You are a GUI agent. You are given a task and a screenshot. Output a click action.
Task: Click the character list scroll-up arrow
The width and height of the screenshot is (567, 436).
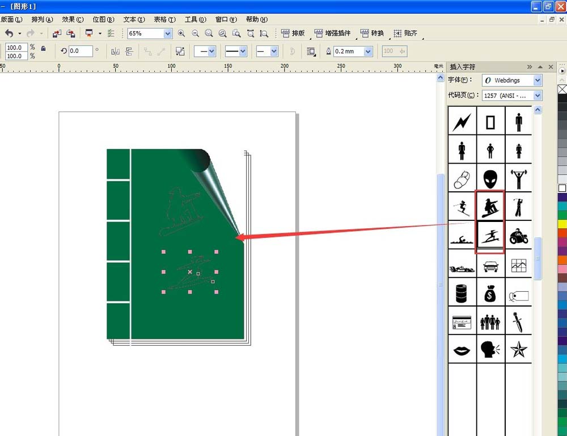click(538, 110)
